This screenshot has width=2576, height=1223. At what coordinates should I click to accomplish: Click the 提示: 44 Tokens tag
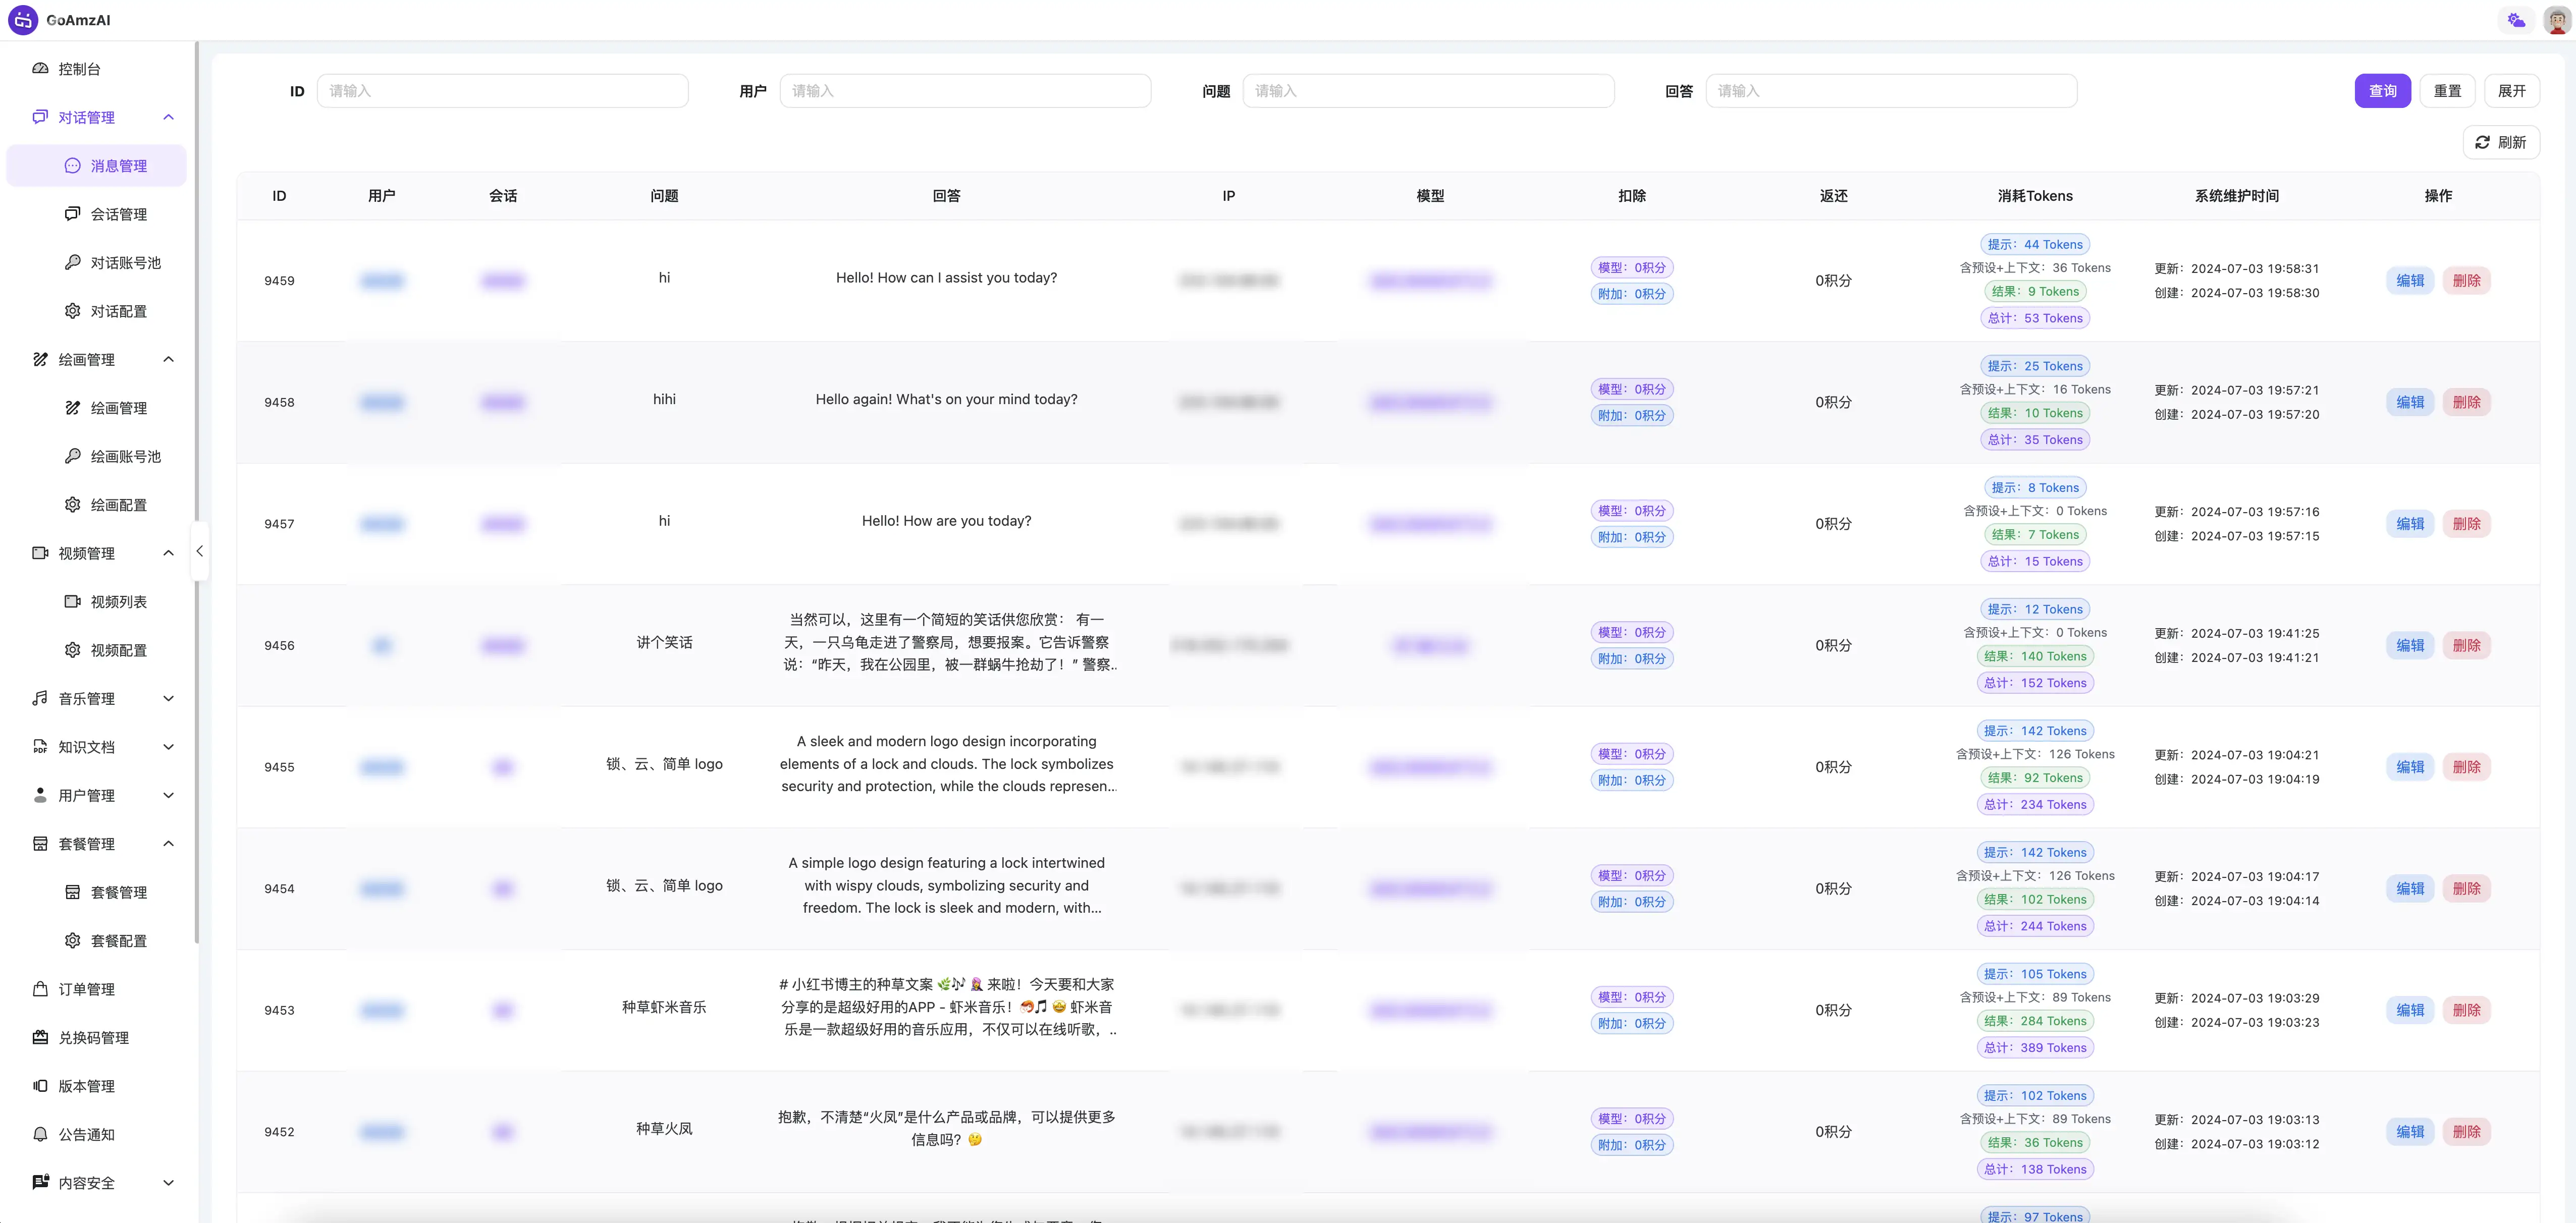click(2035, 244)
